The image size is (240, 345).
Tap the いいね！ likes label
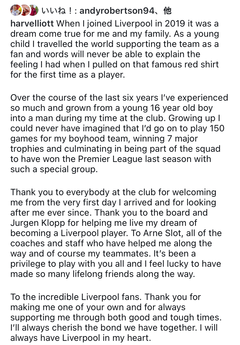point(57,11)
